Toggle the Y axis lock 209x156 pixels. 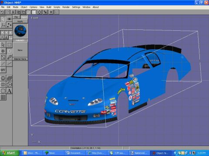[x=6, y=32]
